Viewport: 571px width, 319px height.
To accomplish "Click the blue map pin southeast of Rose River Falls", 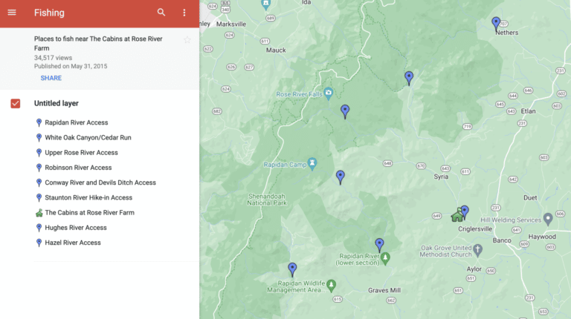I will 345,111.
